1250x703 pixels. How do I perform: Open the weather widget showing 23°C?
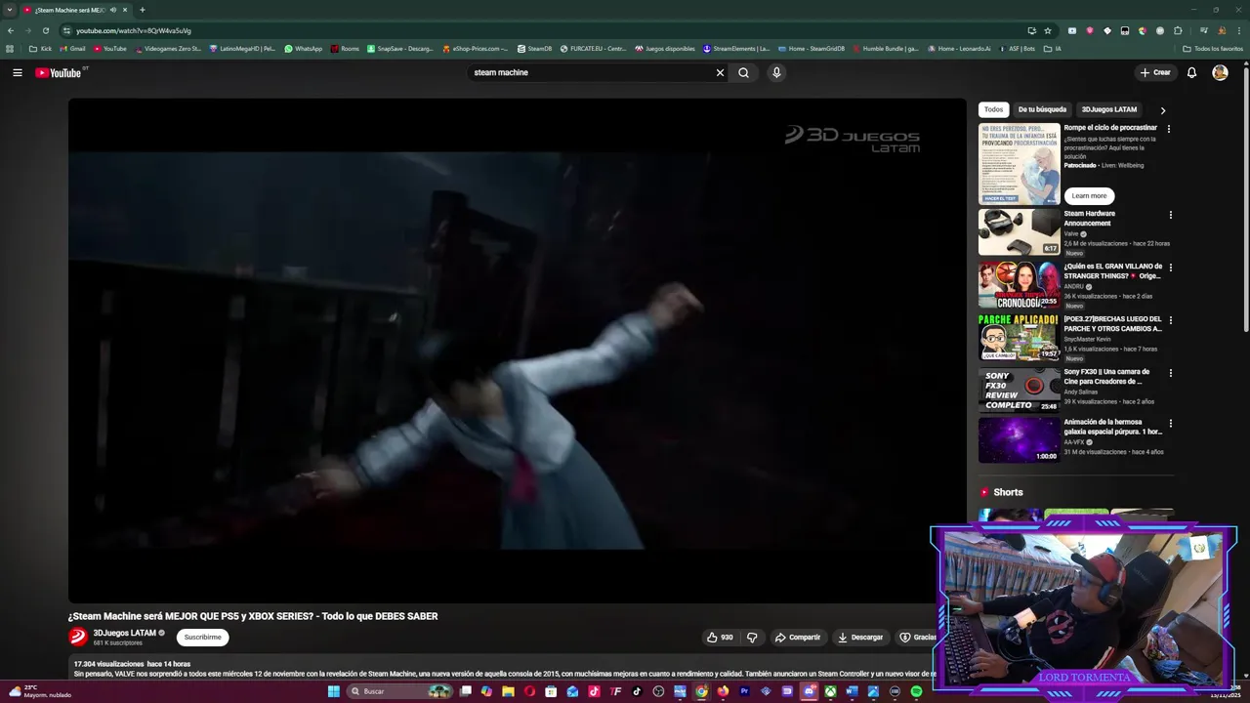[39, 691]
